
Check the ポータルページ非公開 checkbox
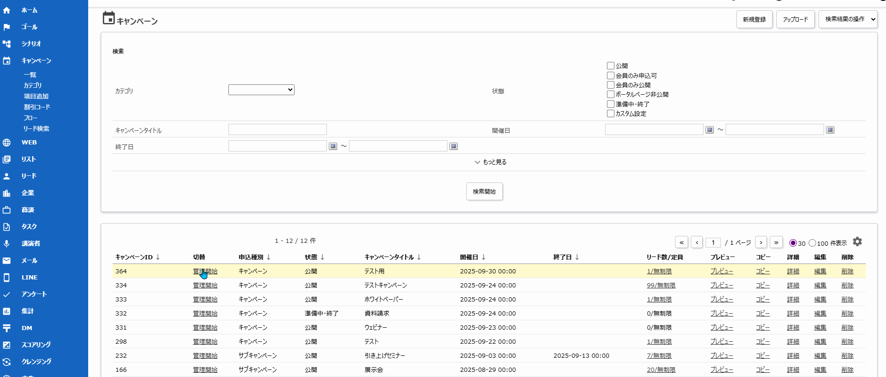tap(611, 94)
